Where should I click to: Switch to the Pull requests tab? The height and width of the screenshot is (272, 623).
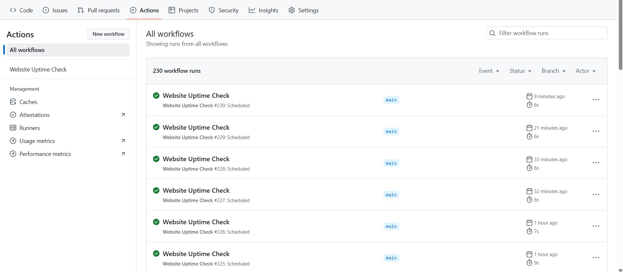99,10
